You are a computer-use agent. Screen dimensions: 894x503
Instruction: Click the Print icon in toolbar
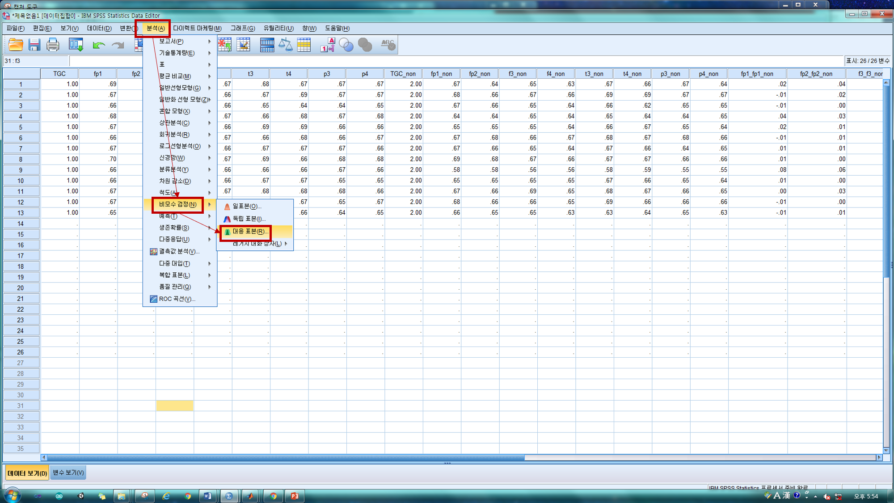[53, 45]
